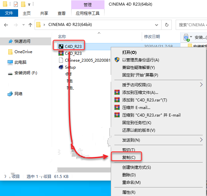207x196 pixels.
Task: Choose 删除(D) in context menu
Action: coord(129,175)
